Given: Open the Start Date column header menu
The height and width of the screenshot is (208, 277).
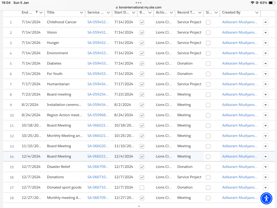Looking at the screenshot, I should pos(134,12).
